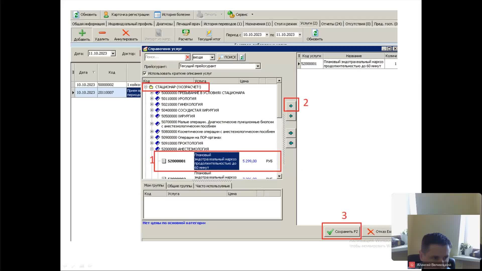The width and height of the screenshot is (482, 271).
Task: Open the Прейскурант dropdown list
Action: pyautogui.click(x=258, y=66)
